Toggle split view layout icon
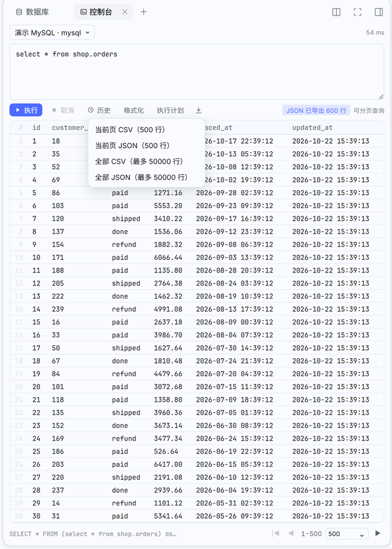392x549 pixels. (337, 13)
